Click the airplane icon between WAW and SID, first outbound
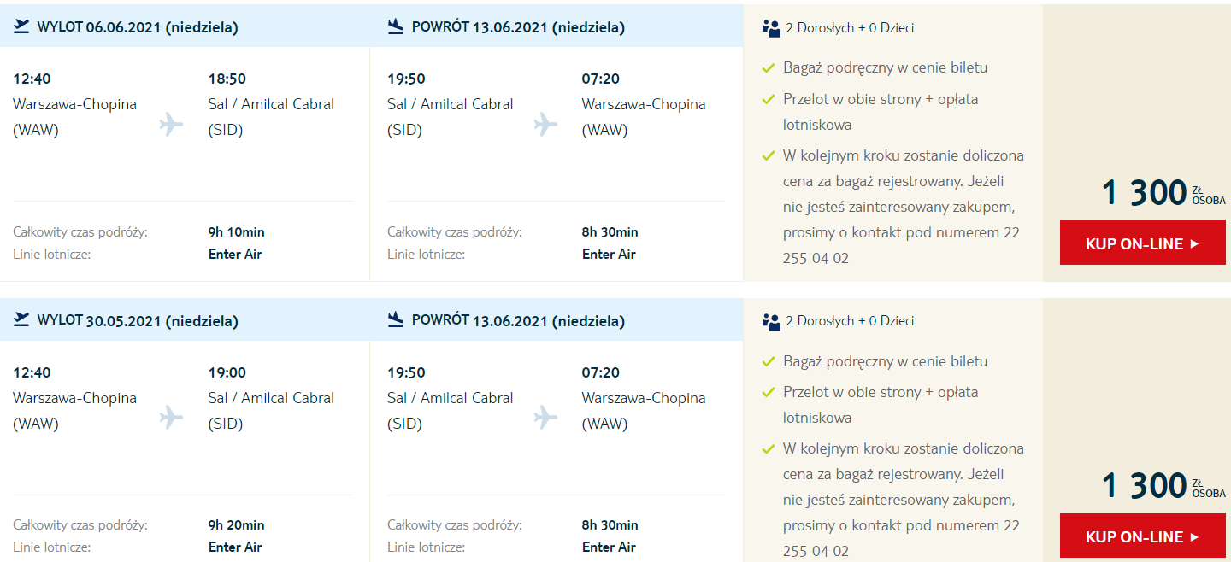Image resolution: width=1231 pixels, height=562 pixels. coord(172,125)
